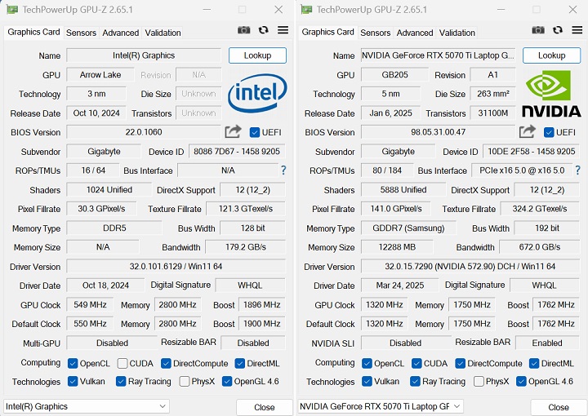Toggle the checked CUDA checkbox in NVIDIA window

click(x=416, y=363)
